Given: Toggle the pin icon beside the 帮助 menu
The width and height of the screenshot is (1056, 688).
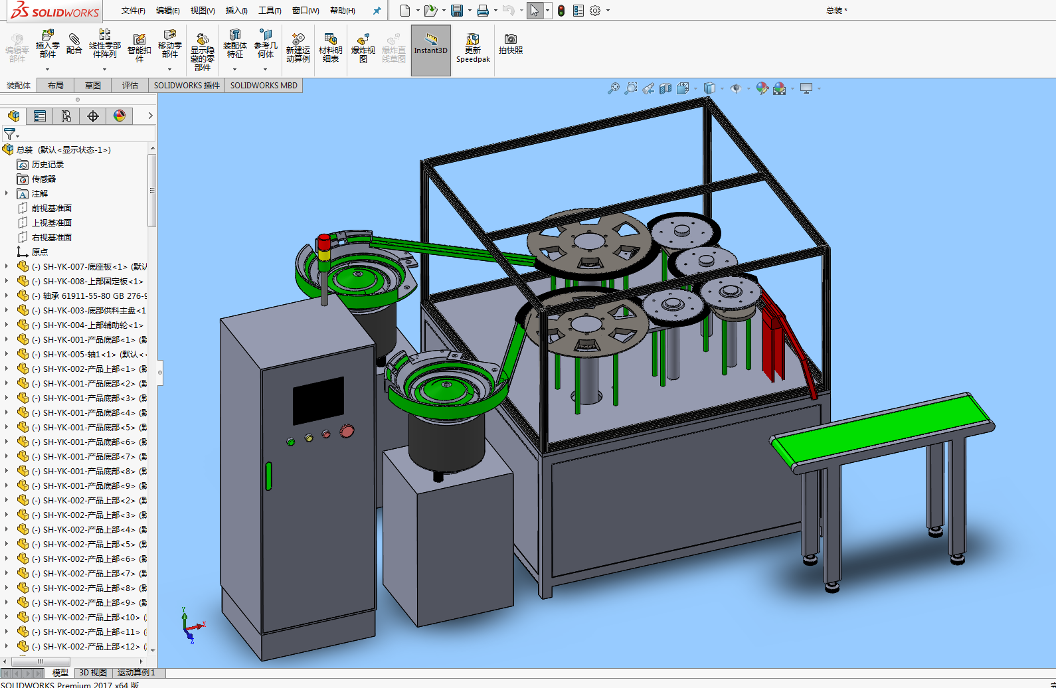Looking at the screenshot, I should (377, 11).
